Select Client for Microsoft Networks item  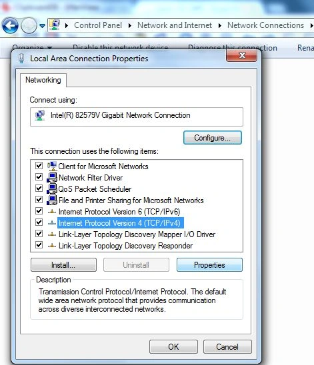pos(103,167)
